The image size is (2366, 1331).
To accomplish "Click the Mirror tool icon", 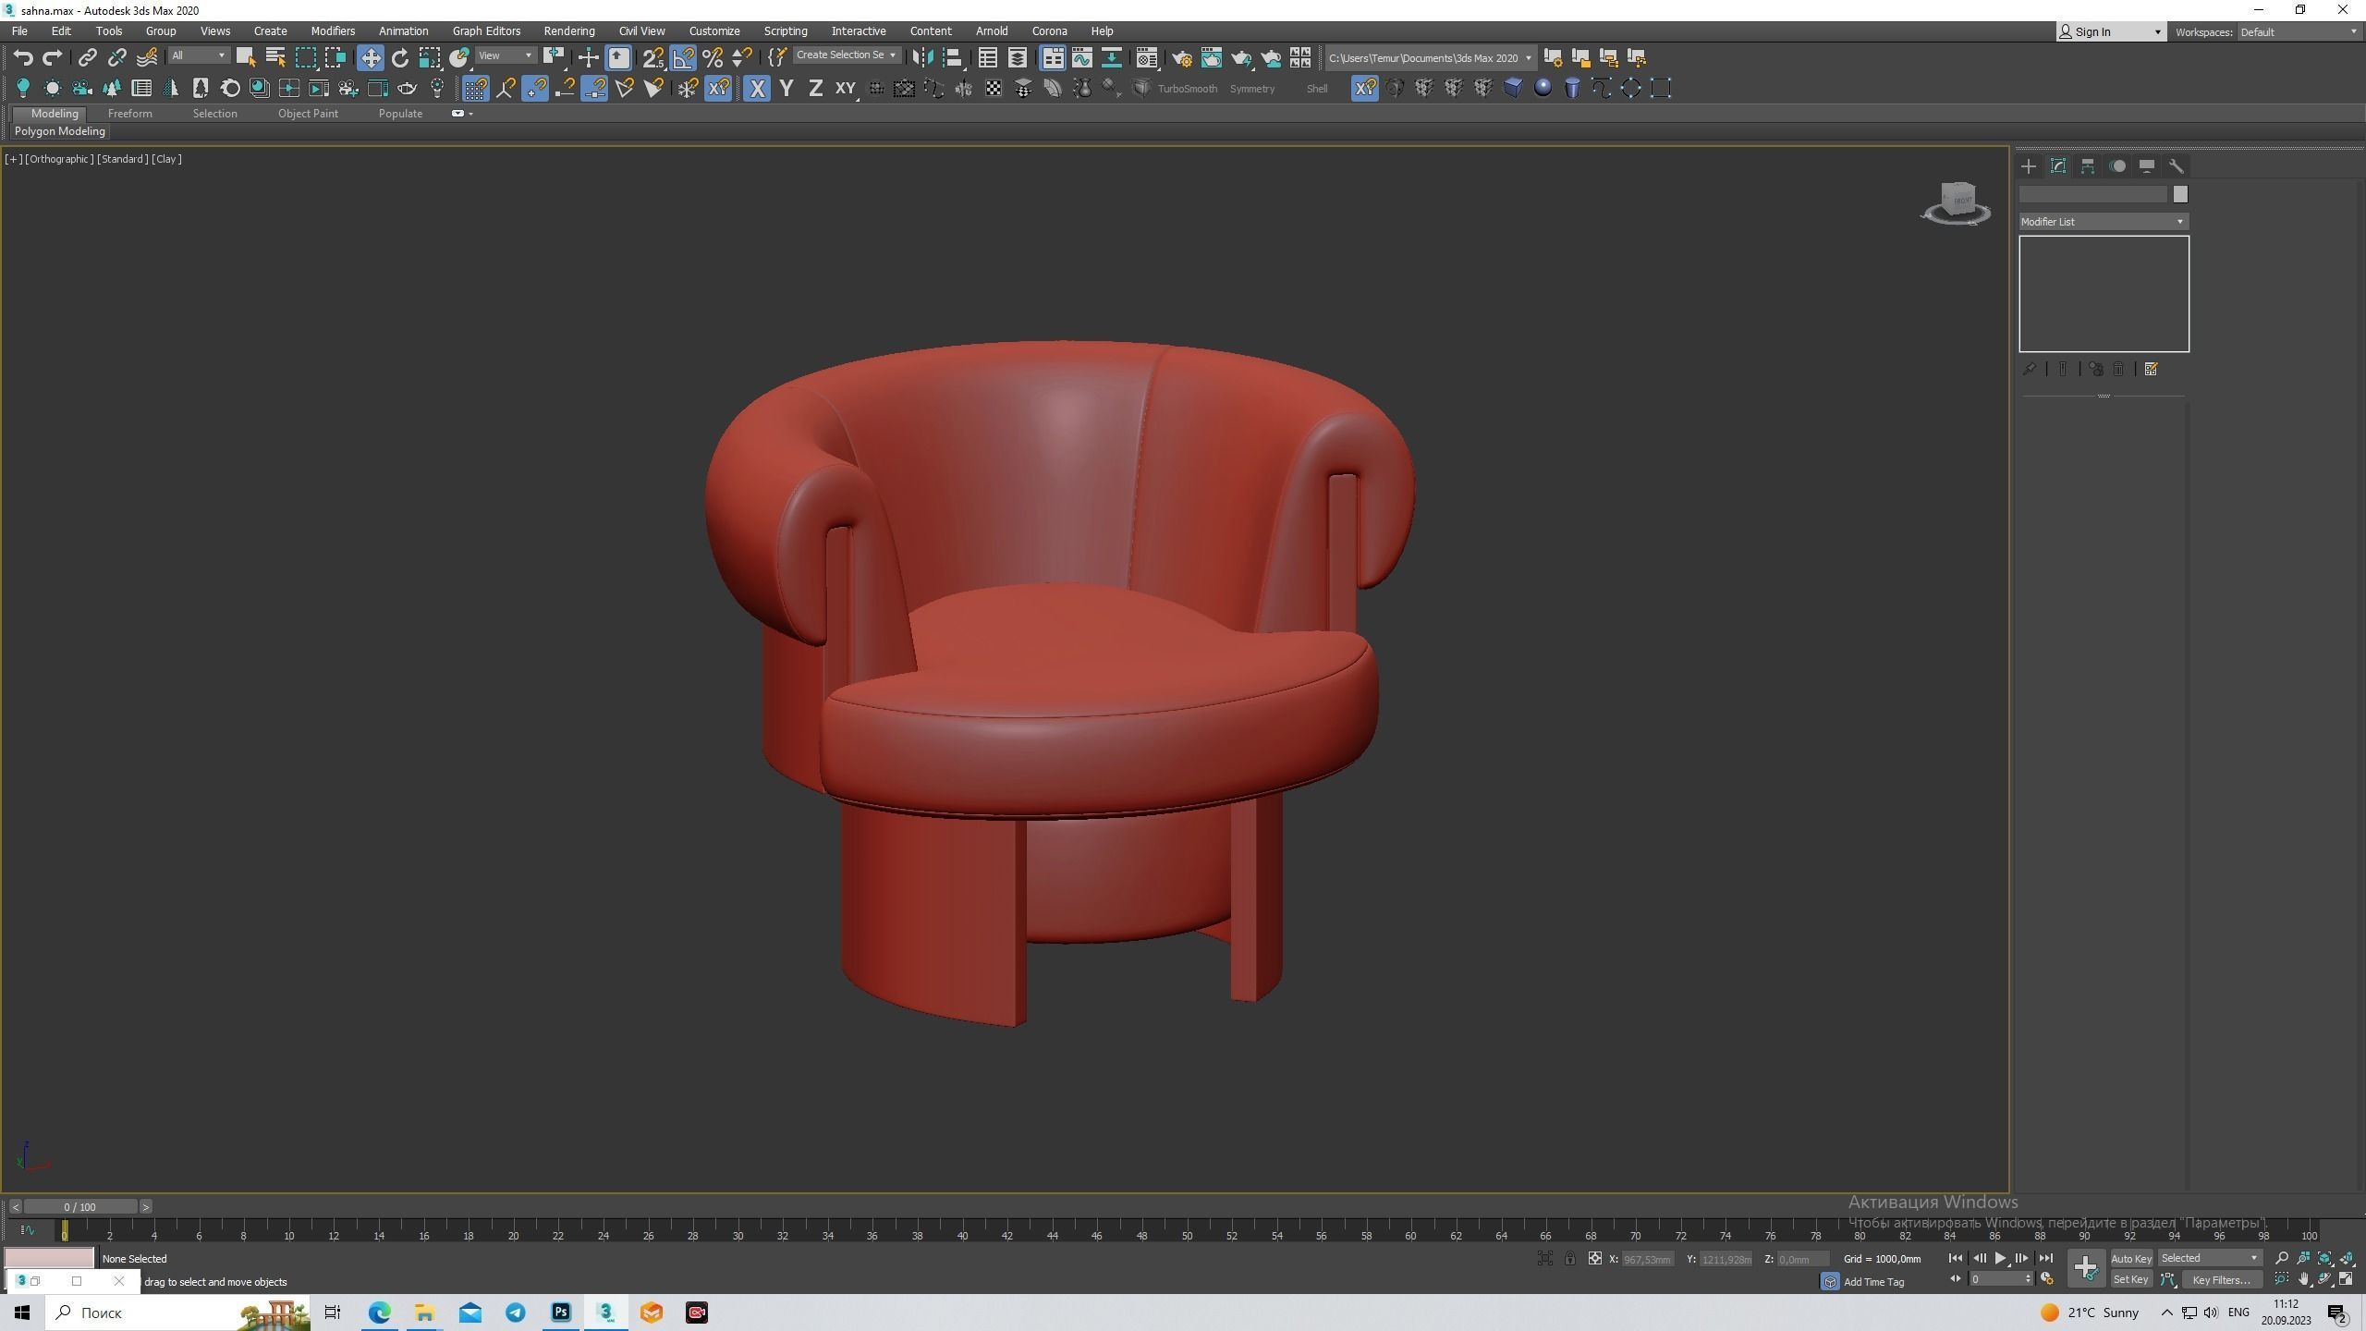I will click(x=921, y=58).
